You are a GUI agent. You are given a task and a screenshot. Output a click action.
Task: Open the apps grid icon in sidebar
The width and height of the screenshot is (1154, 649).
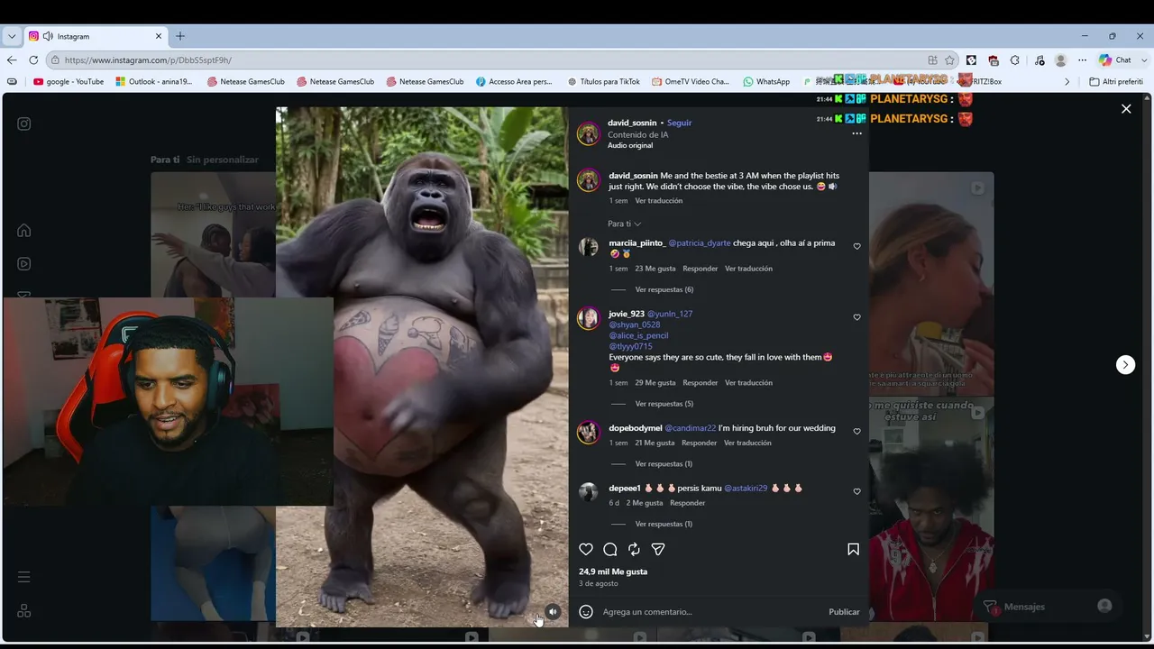24,610
